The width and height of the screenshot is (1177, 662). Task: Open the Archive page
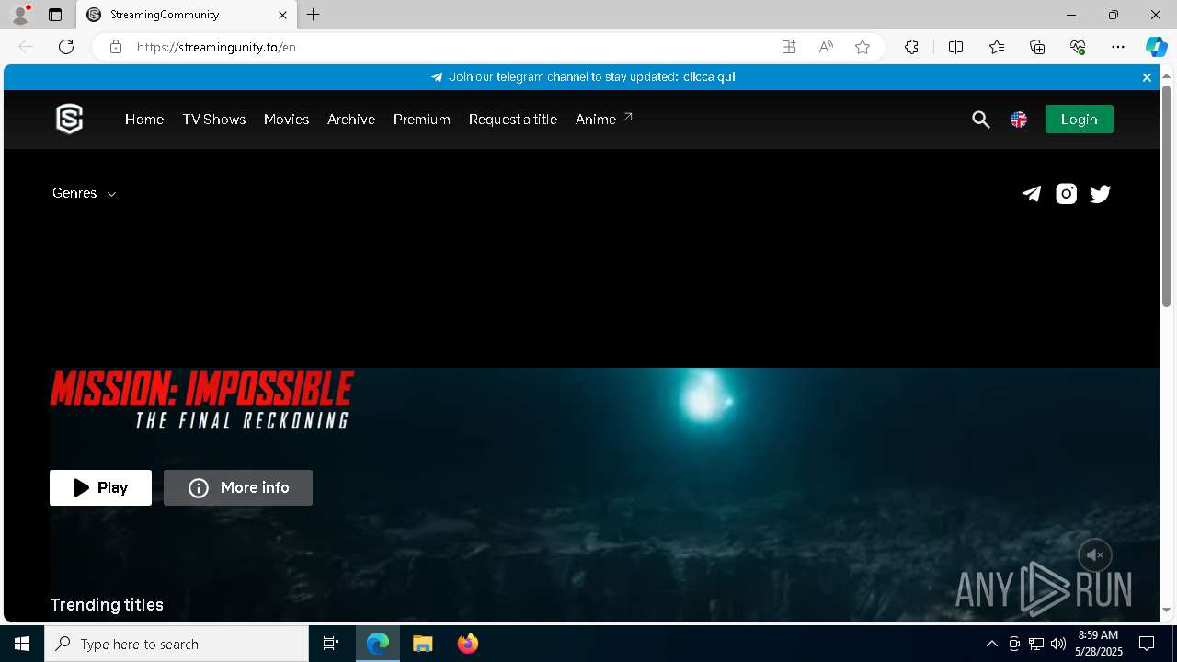pyautogui.click(x=351, y=120)
